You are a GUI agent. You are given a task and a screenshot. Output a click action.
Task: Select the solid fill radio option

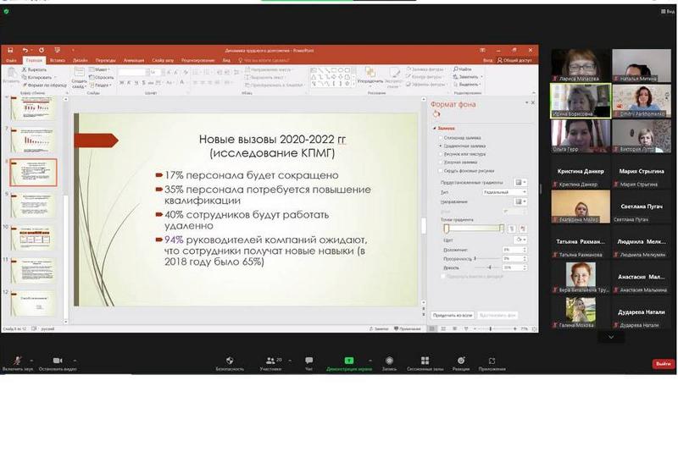[x=441, y=137]
